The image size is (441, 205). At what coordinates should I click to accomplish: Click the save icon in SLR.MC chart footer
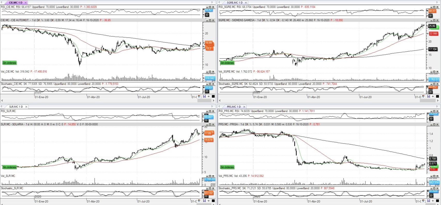click(204, 201)
